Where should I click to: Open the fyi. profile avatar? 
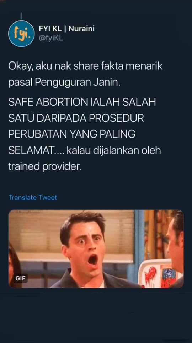21,34
